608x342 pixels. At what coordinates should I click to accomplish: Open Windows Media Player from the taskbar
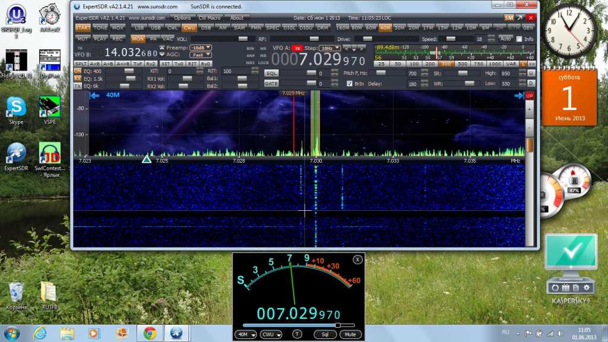pos(94,333)
